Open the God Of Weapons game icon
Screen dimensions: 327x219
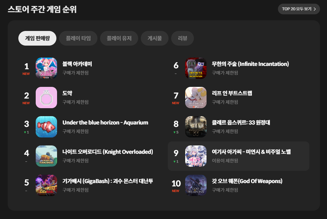(x=196, y=185)
